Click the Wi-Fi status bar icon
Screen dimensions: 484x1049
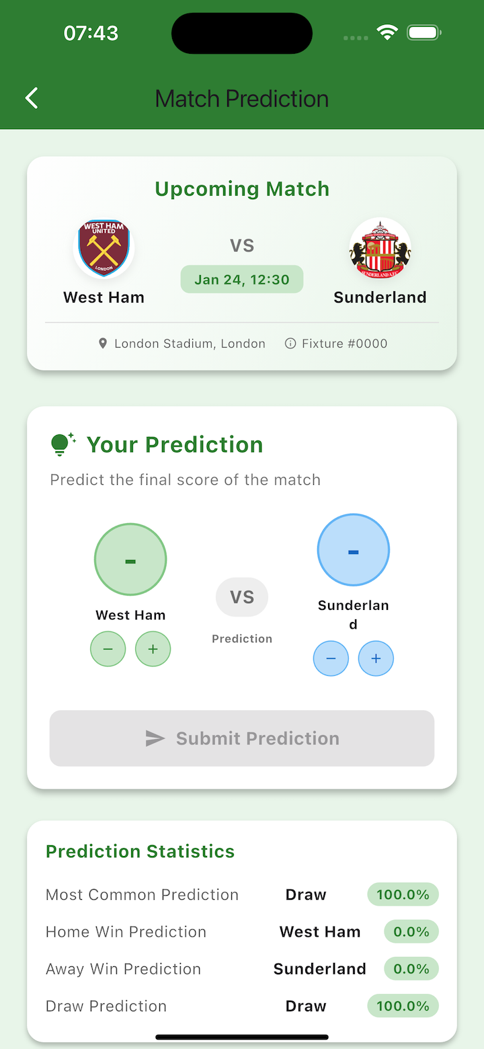click(x=387, y=32)
